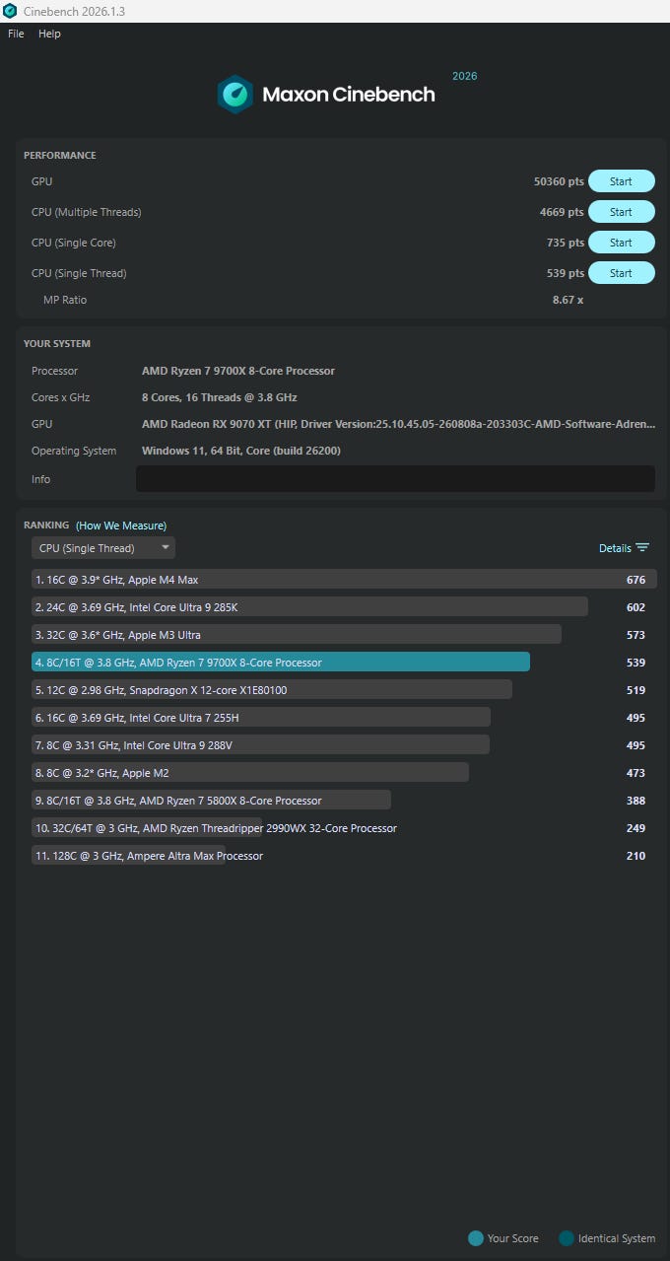670x1261 pixels.
Task: Select the Apple M2 ranking row
Action: click(344, 773)
